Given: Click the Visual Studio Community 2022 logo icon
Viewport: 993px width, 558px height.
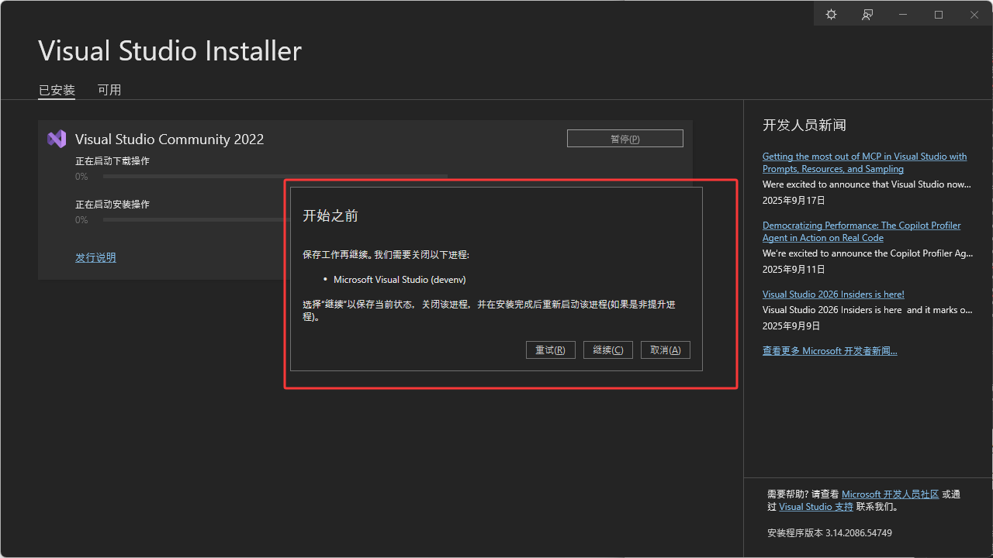Looking at the screenshot, I should pyautogui.click(x=57, y=139).
